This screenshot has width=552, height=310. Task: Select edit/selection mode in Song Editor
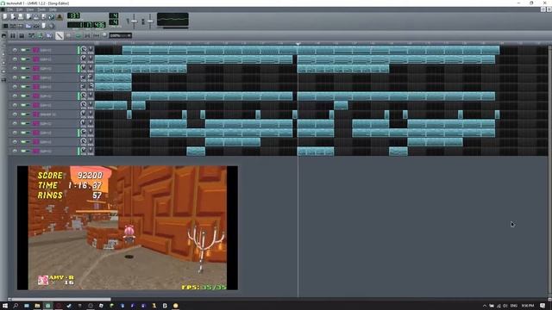point(68,35)
